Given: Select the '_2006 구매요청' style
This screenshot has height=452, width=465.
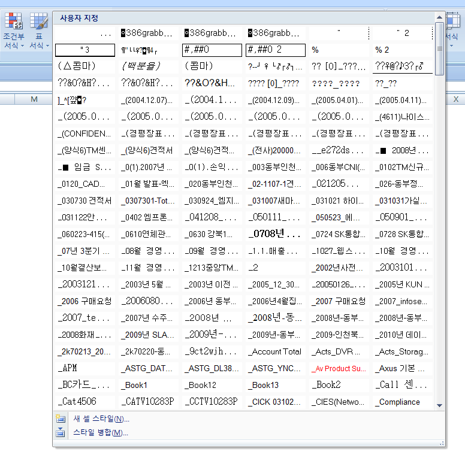Looking at the screenshot, I should tap(85, 301).
